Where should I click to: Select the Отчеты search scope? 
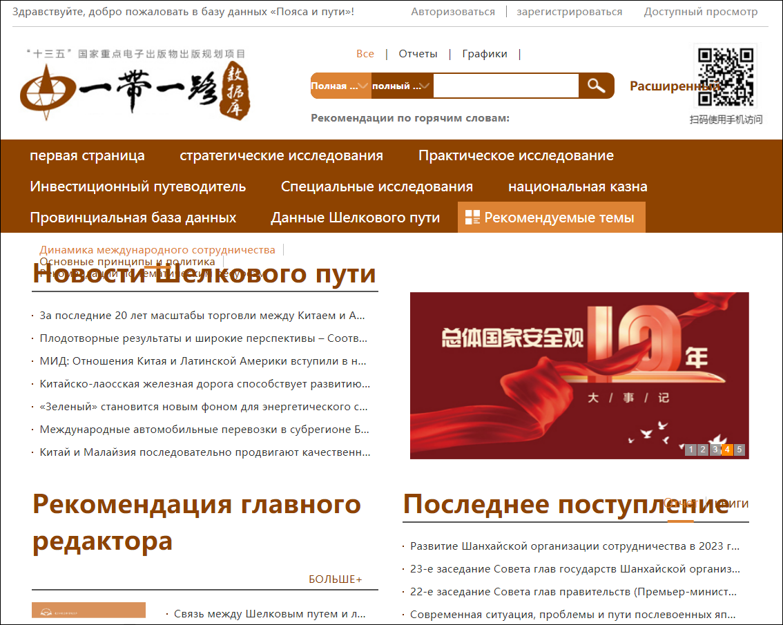[x=418, y=54]
